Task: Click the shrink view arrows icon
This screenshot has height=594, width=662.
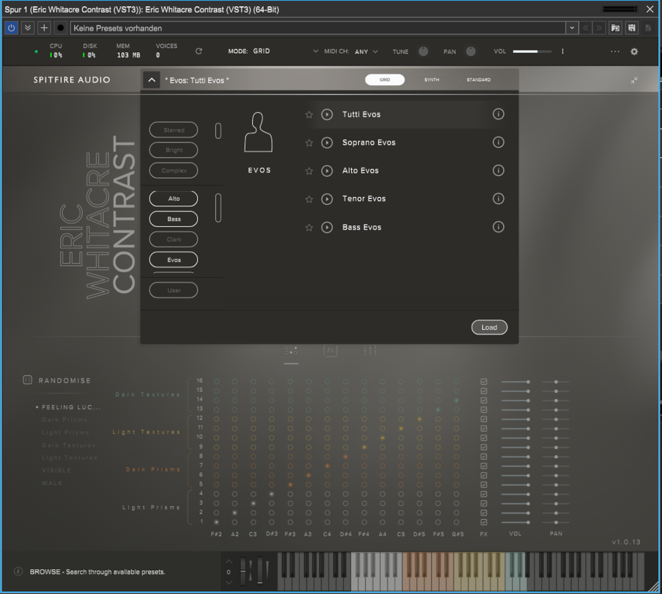Action: point(634,80)
